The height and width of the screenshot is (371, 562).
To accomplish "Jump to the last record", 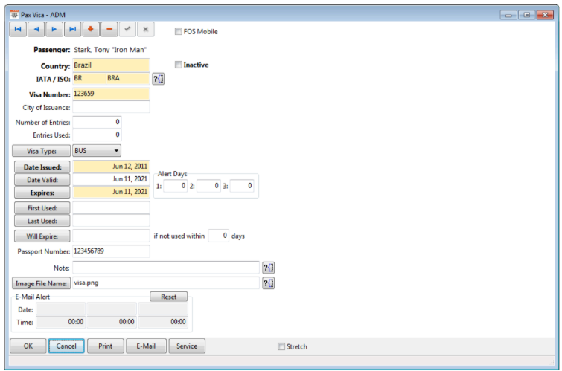I will [72, 29].
